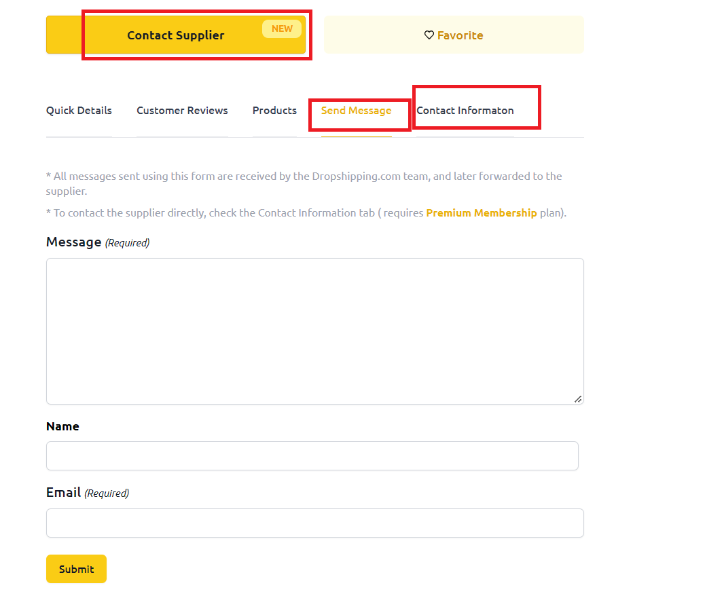Switch to Customer Reviews tab

tap(182, 111)
